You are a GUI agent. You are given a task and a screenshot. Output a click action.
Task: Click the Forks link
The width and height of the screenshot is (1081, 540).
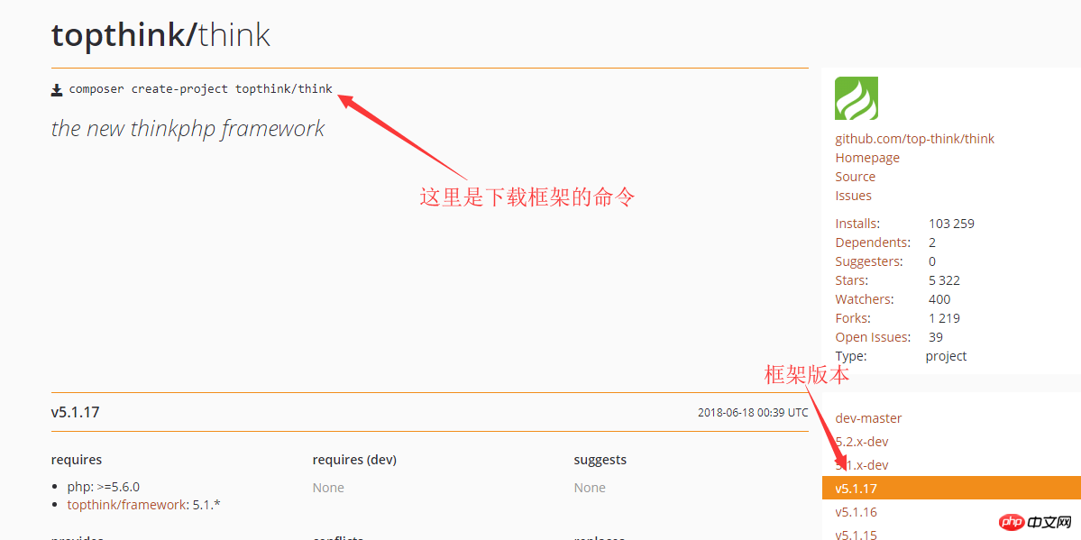click(x=853, y=318)
